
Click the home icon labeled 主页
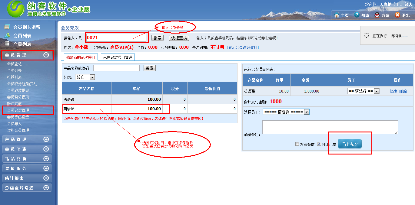tap(336, 15)
